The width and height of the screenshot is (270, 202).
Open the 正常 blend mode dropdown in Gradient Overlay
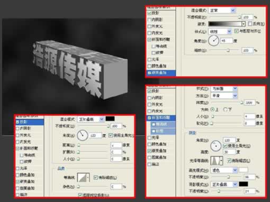click(222, 11)
